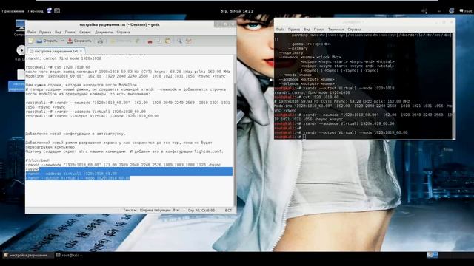Click the Print icon in gedit toolbar

pos(100,41)
